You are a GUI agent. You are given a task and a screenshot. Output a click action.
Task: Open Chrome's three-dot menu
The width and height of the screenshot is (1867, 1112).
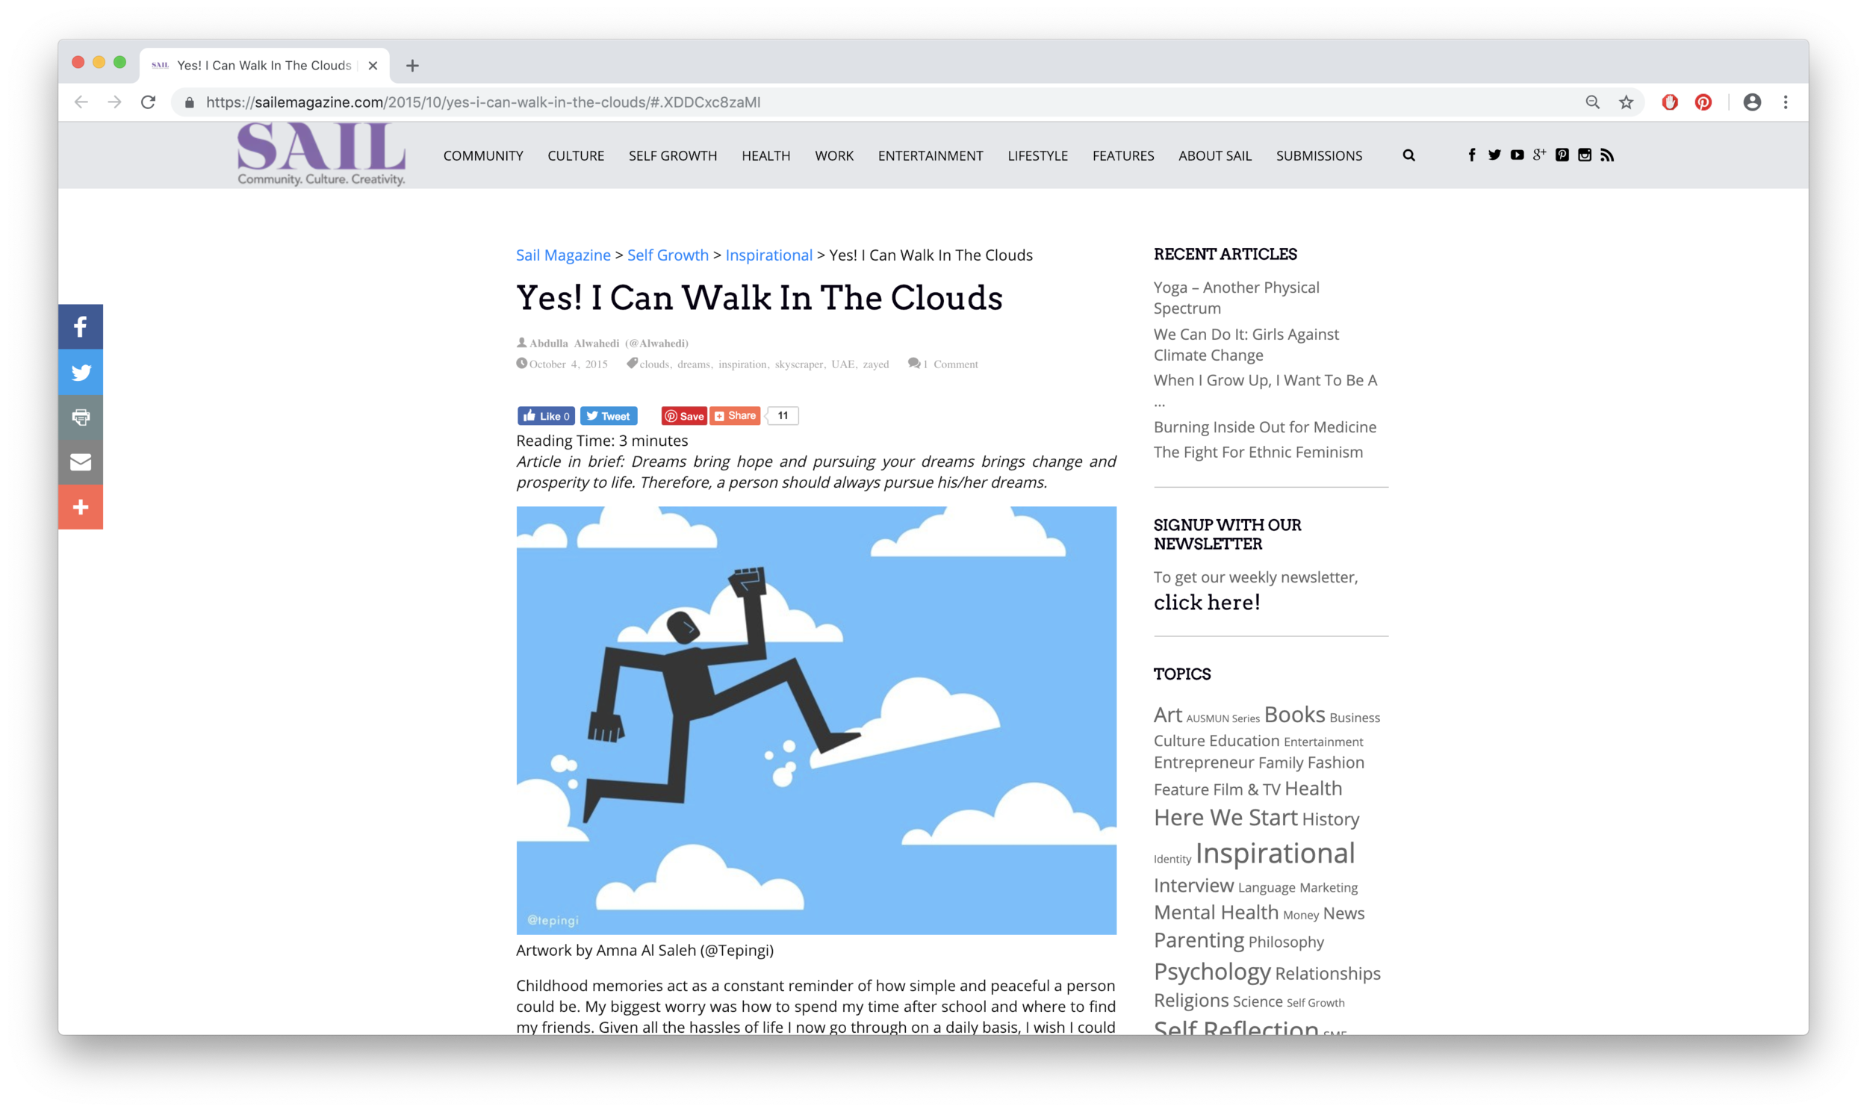point(1786,102)
